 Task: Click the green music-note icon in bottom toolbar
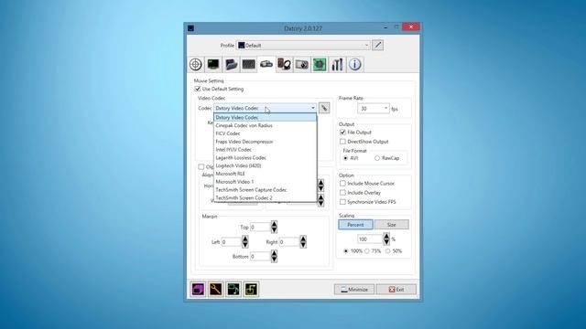233,289
